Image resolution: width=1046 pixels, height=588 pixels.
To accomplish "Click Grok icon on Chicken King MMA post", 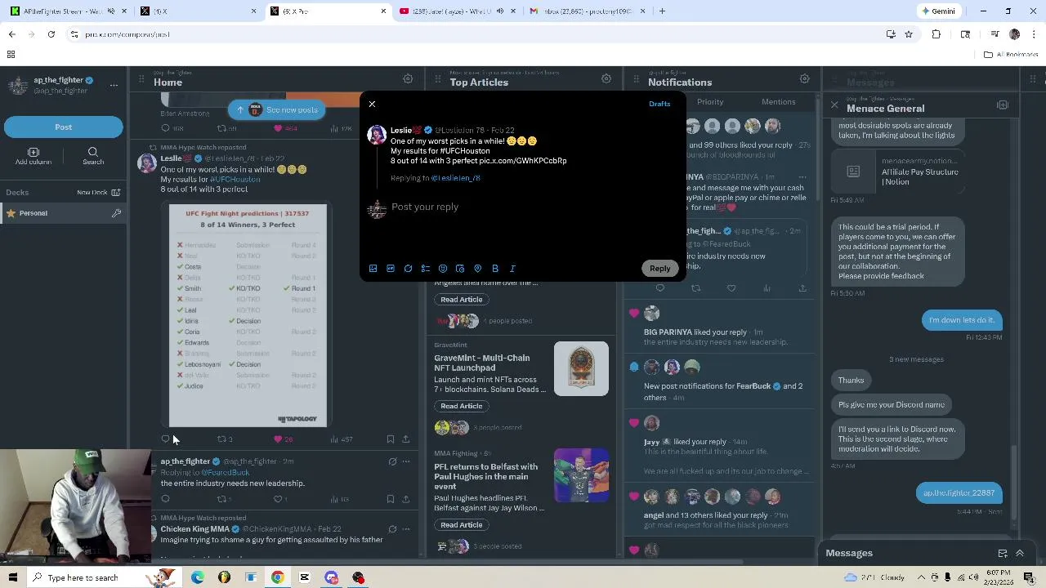I will click(x=392, y=529).
